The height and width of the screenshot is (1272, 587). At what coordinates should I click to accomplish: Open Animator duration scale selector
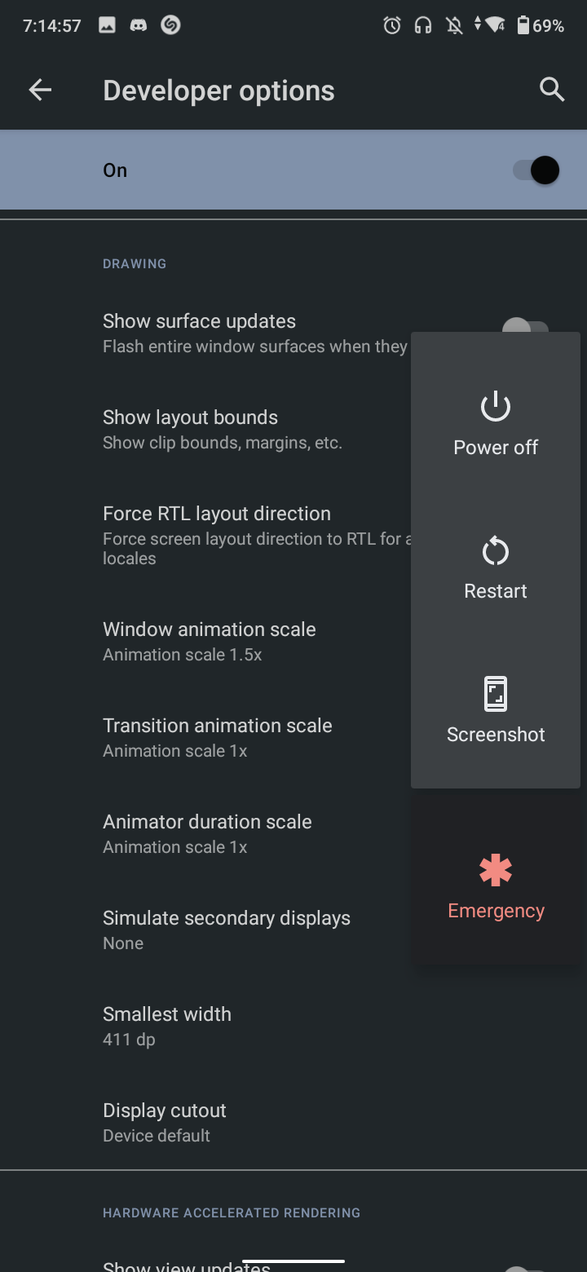pos(293,833)
